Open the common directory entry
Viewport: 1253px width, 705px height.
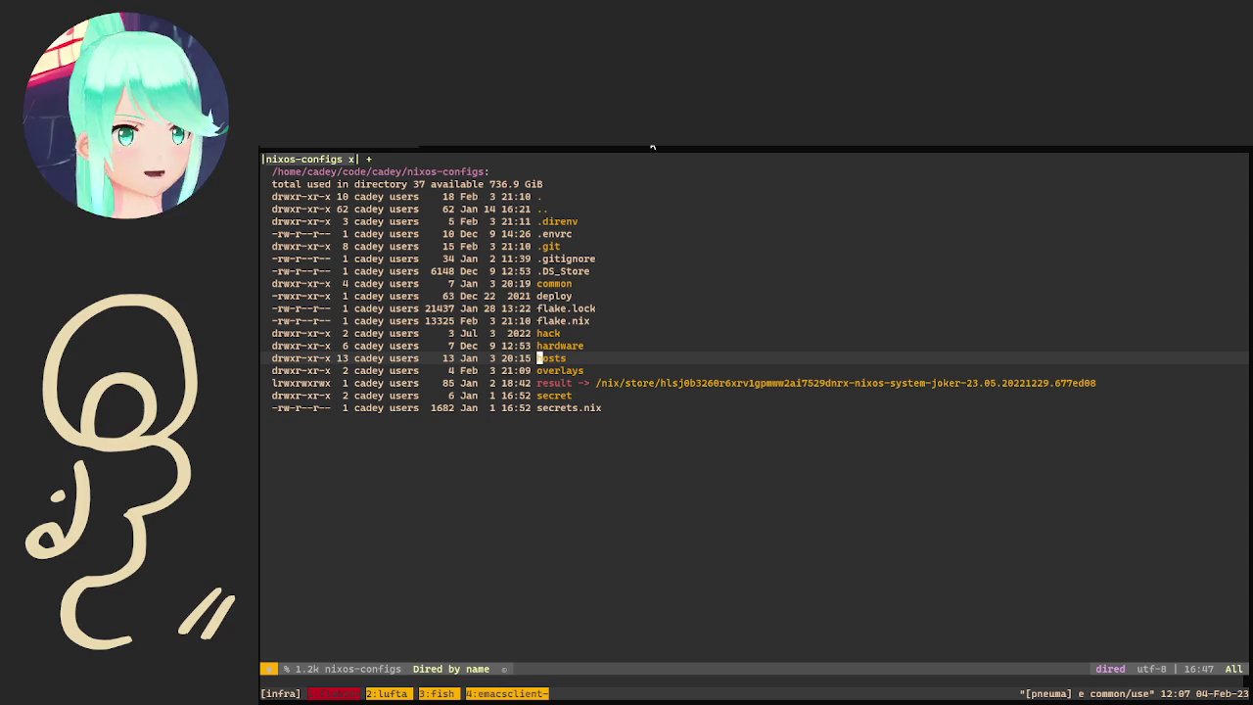[554, 284]
